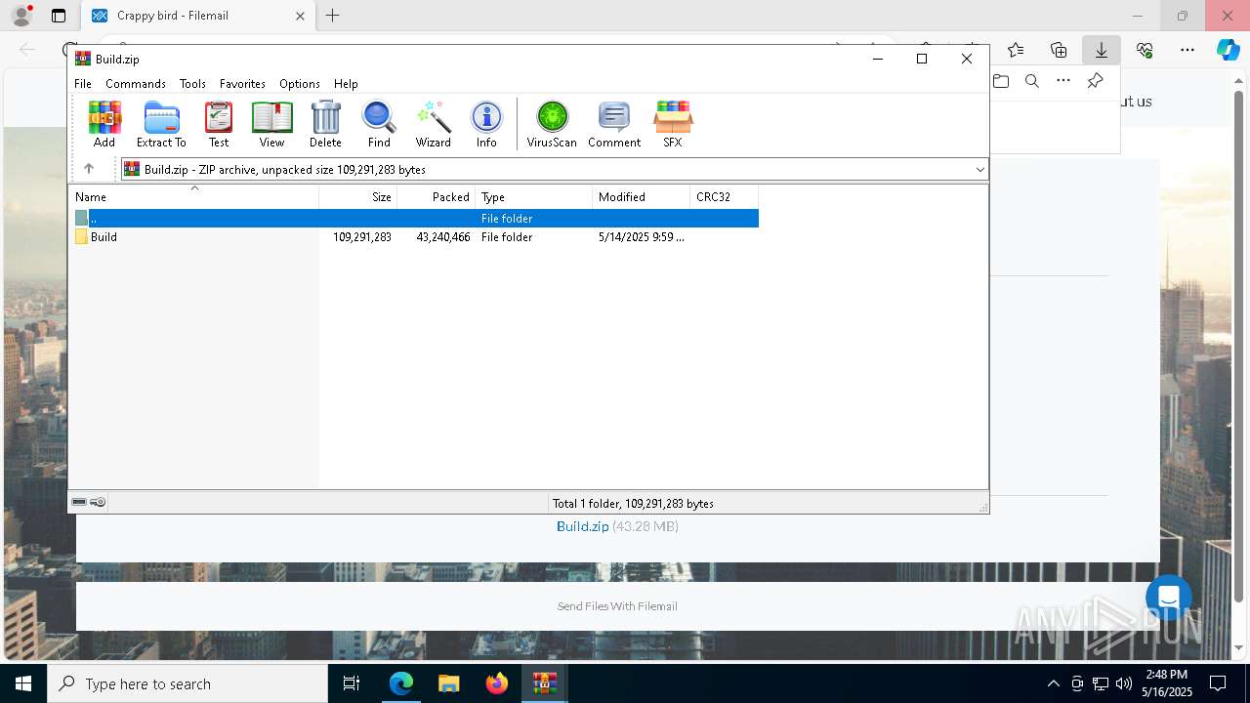
Task: Click the disk drive icon in the status bar
Action: [x=79, y=503]
